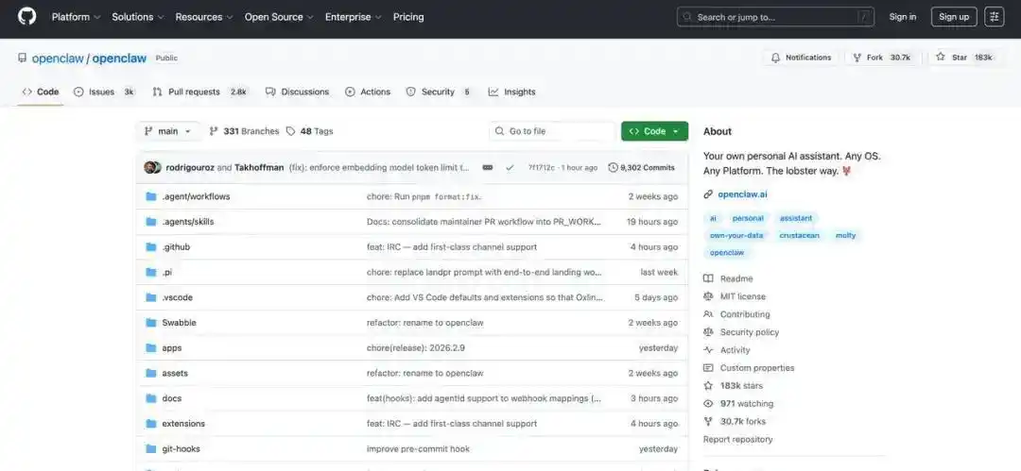Viewport: 1021px width, 471px height.
Task: Open the Pull requests tab
Action: [194, 92]
